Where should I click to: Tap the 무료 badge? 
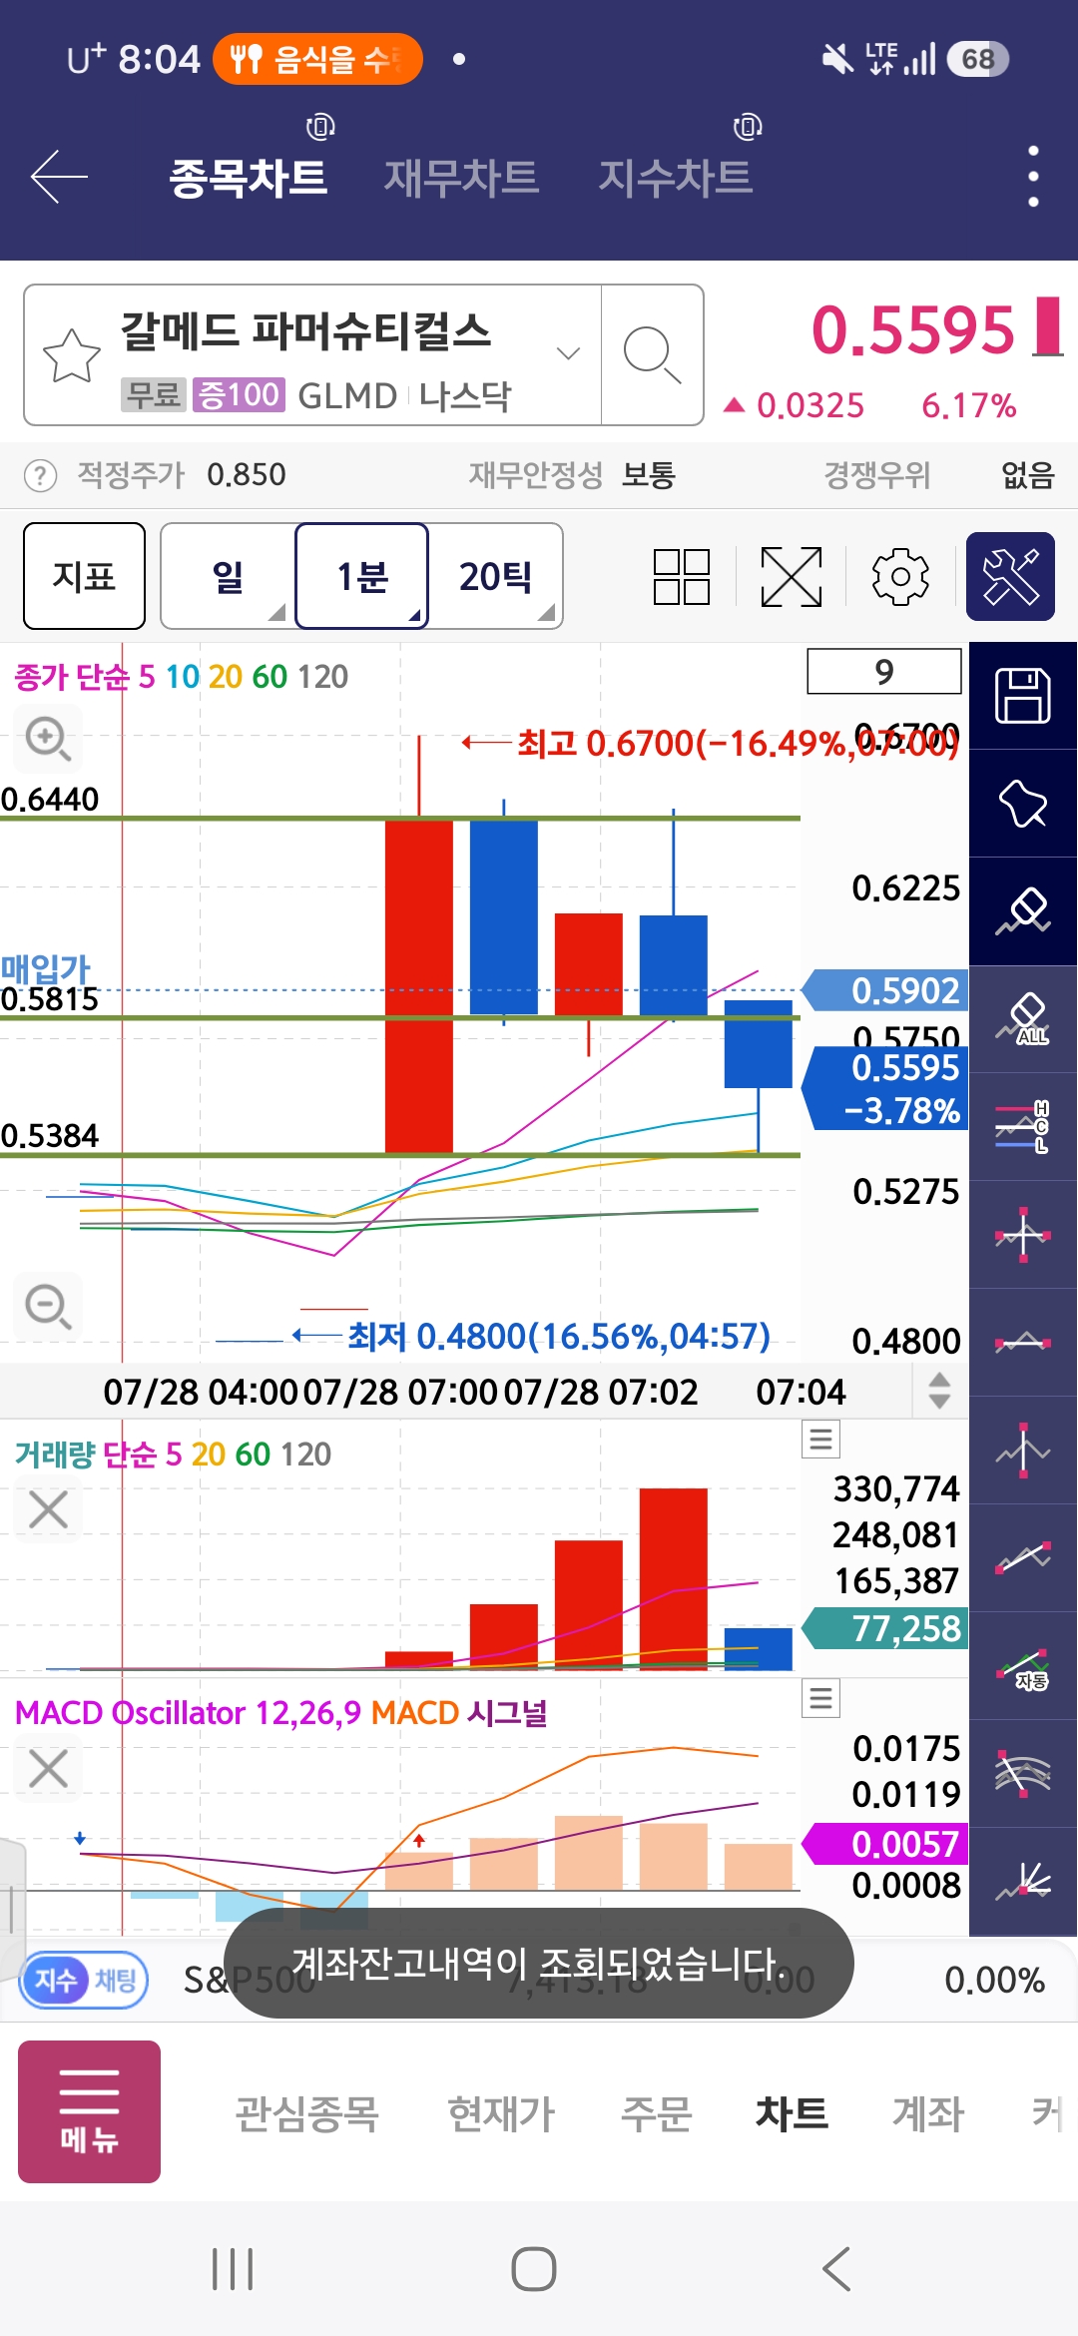[154, 395]
